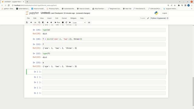Save and checkpoint the notebook
The height and width of the screenshot is (109, 194).
coord(27,22)
